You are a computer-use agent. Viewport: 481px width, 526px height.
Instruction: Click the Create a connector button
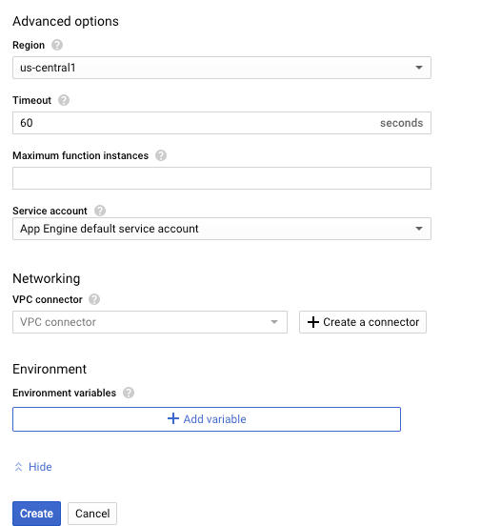363,322
